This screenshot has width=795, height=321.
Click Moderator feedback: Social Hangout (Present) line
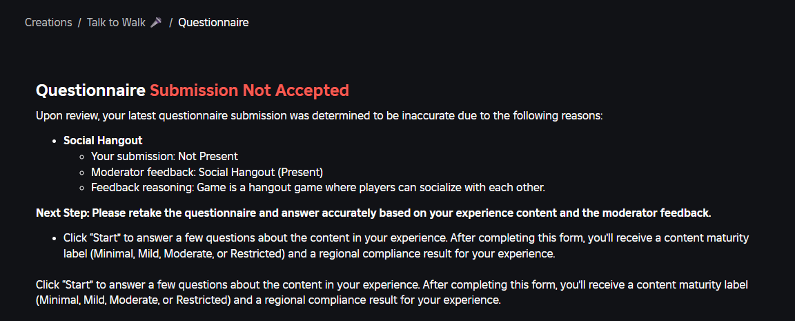207,172
